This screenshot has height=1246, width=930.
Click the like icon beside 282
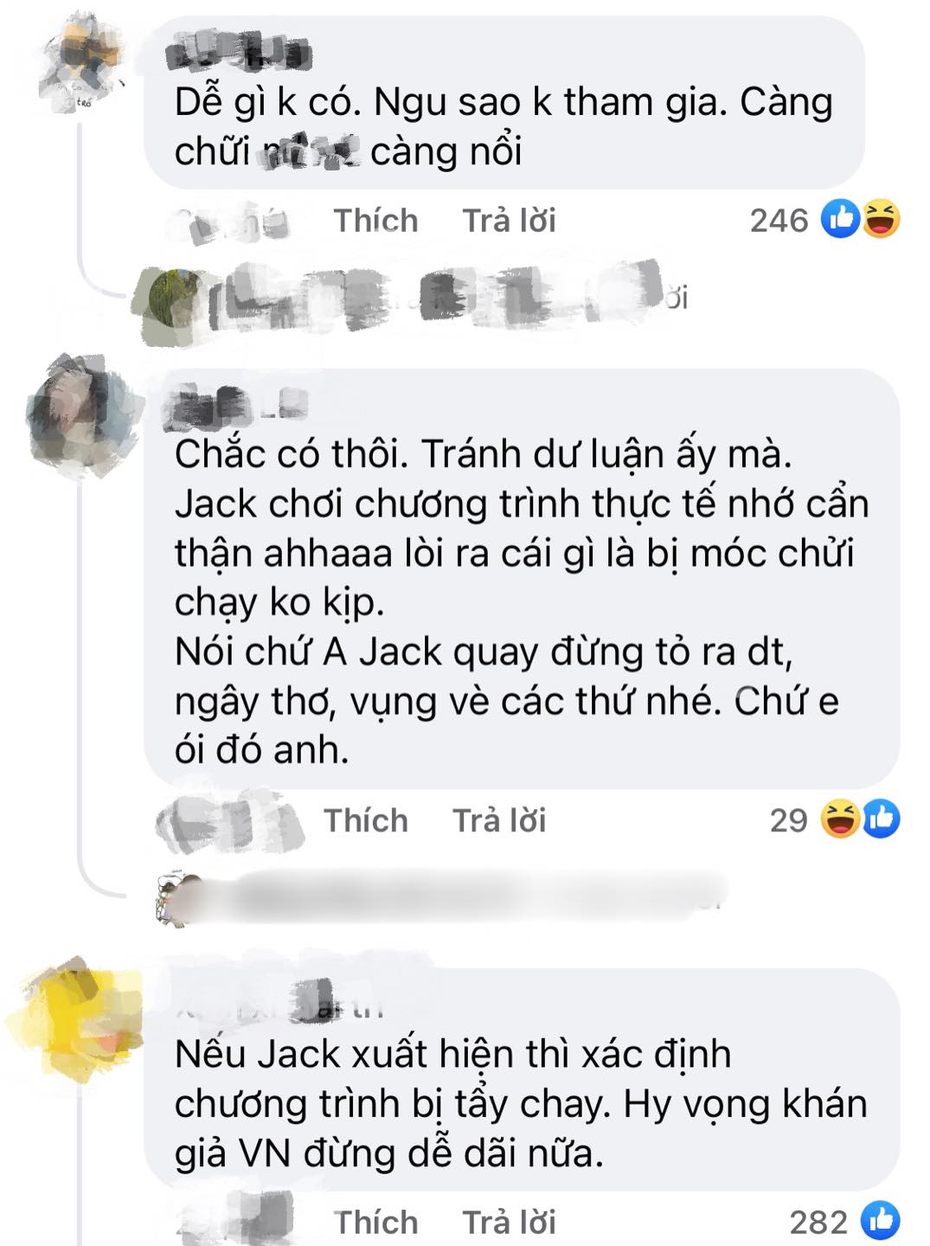881,1221
